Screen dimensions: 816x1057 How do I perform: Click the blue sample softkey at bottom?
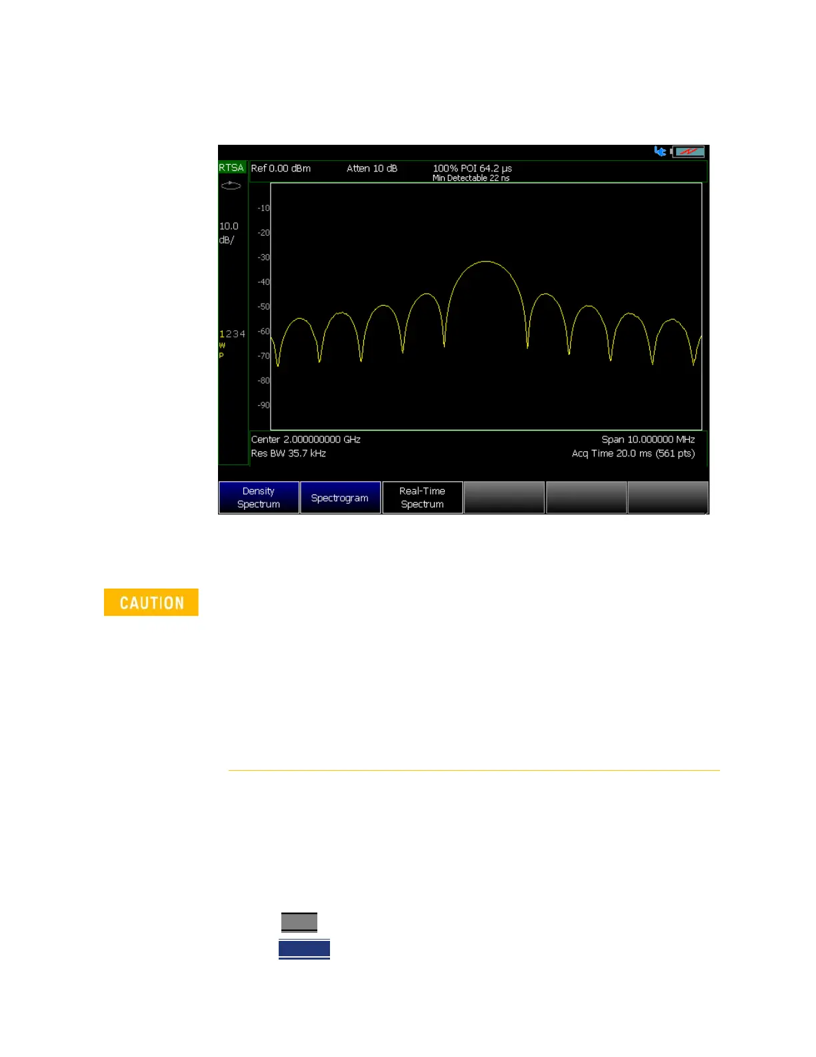304,949
